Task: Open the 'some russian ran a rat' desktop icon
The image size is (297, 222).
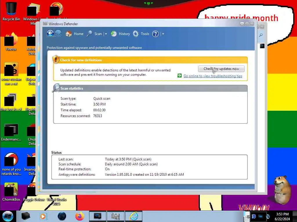Action: click(x=11, y=74)
